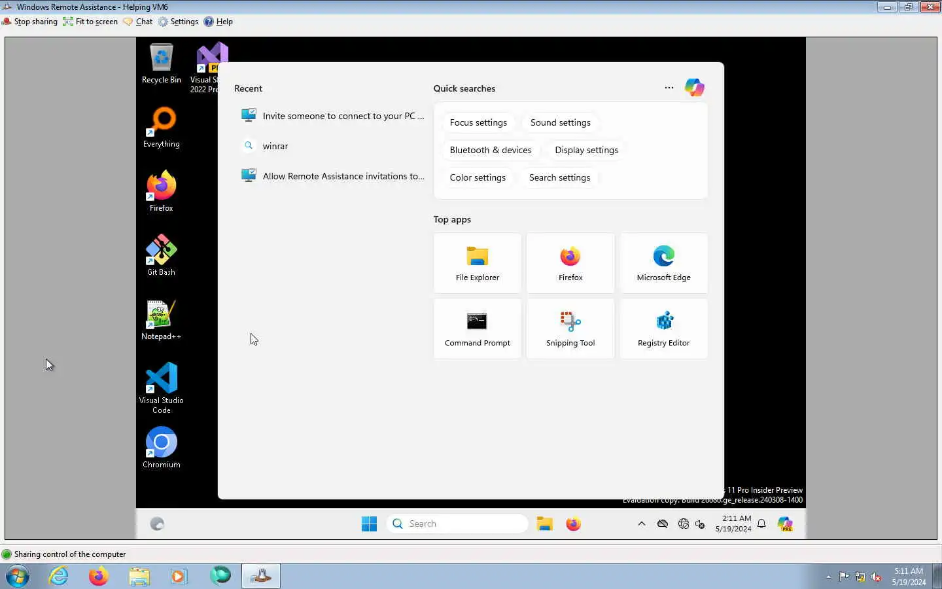The image size is (942, 589).
Task: Click Stop sharing in Remote Assistance toolbar
Action: click(30, 22)
